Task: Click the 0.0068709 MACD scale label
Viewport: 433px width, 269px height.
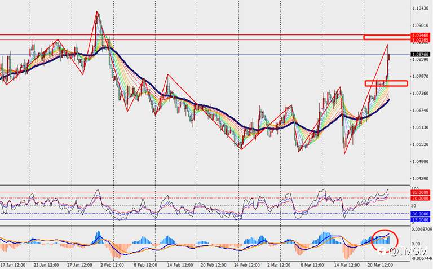Action: coord(422,230)
